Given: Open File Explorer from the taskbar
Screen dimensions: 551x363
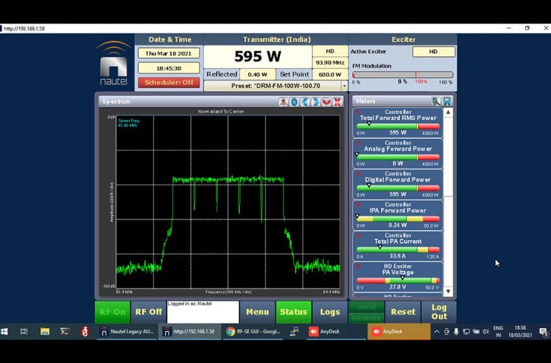Looking at the screenshot, I should (45, 331).
